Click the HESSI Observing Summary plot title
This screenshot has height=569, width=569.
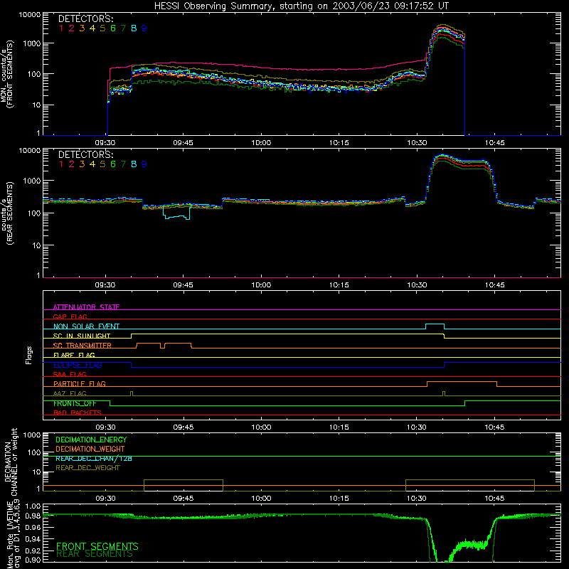point(302,6)
